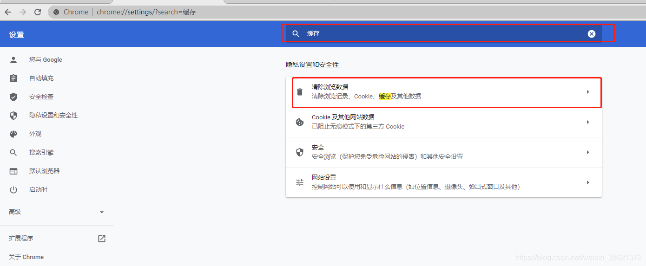646x266 pixels.
Task: Click the clipboard icon for 自动填充
Action: point(13,78)
